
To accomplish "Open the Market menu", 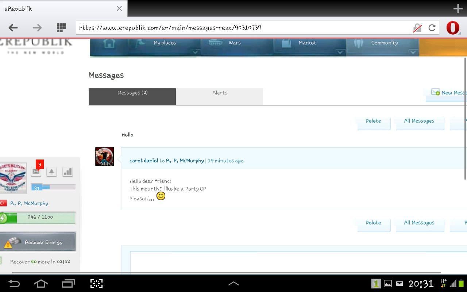I will click(307, 43).
